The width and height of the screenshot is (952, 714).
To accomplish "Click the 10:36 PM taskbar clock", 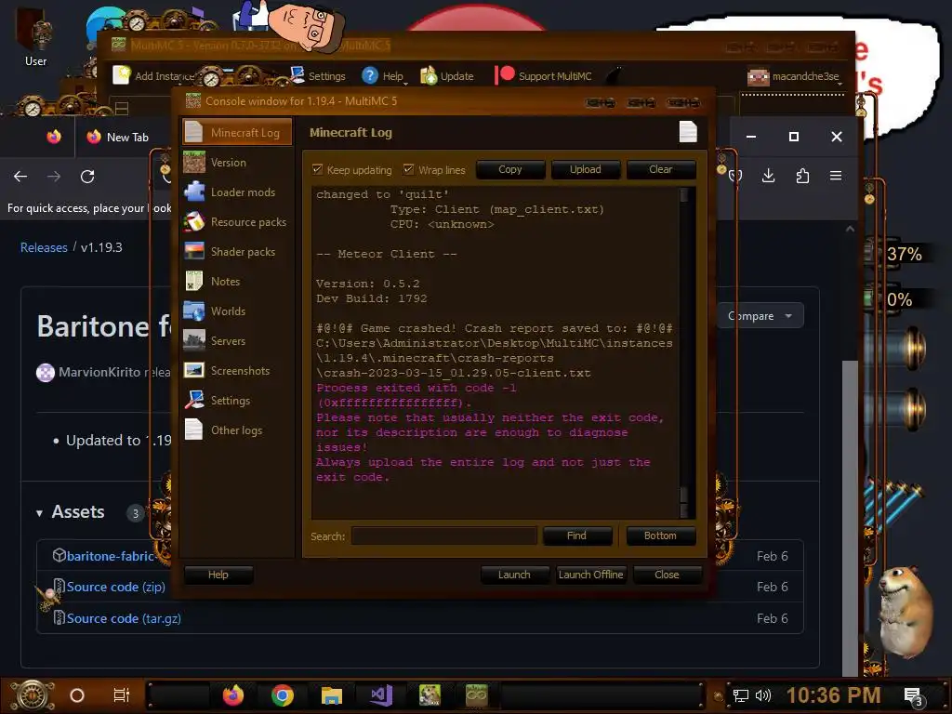I will (x=834, y=695).
